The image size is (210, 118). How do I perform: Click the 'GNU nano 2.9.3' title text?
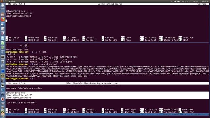coord(16,4)
